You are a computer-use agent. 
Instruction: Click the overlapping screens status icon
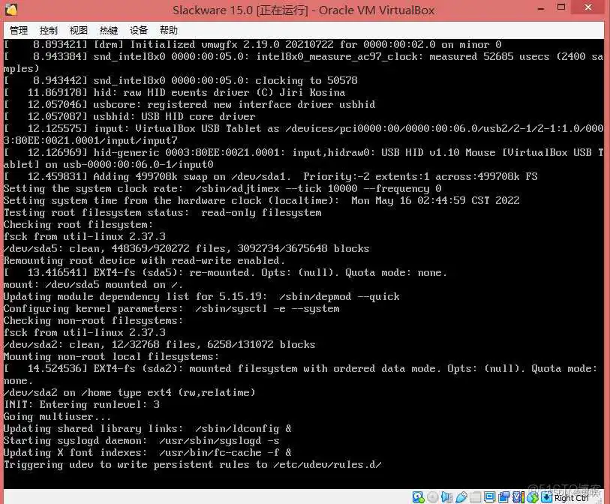point(503,497)
